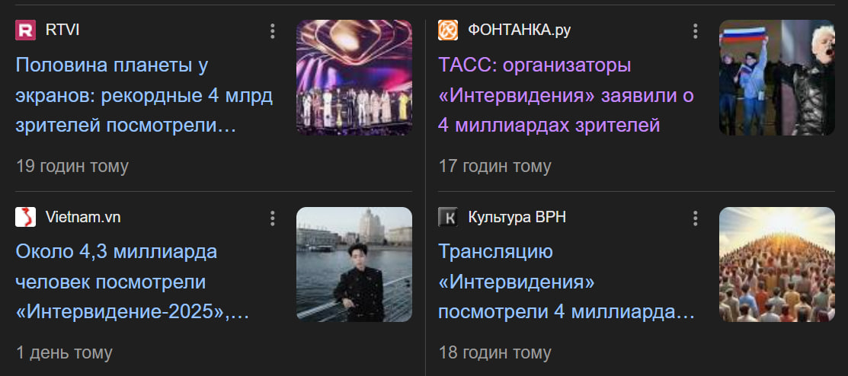Open three-dot menu for the RTVI article
The image size is (848, 376).
[272, 30]
